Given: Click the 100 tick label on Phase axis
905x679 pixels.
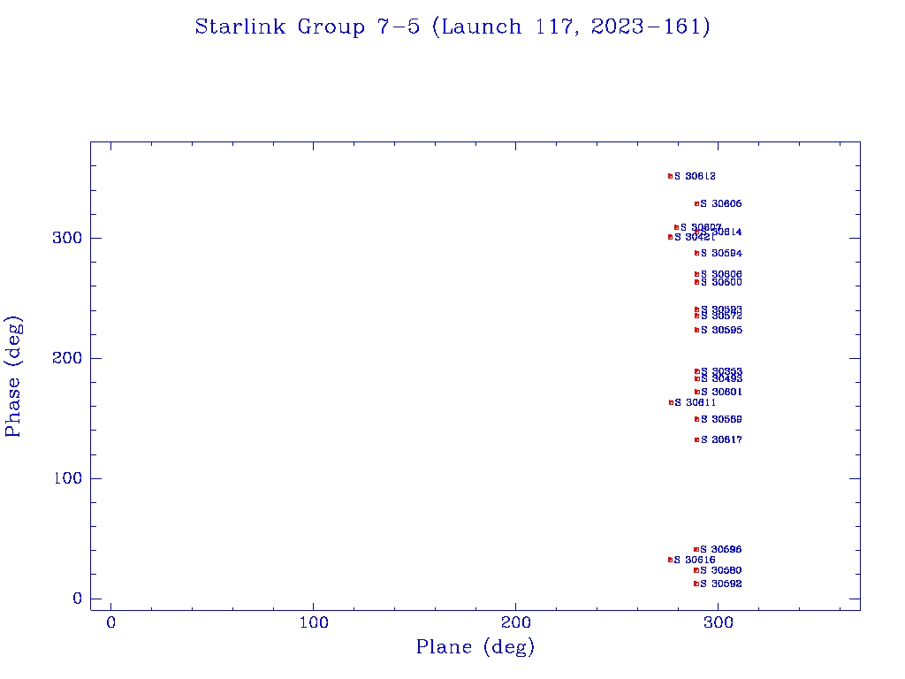Looking at the screenshot, I should [67, 478].
